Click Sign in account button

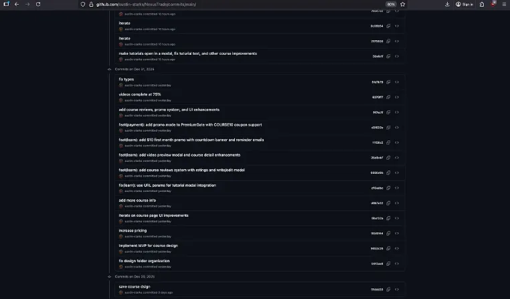(464, 4)
